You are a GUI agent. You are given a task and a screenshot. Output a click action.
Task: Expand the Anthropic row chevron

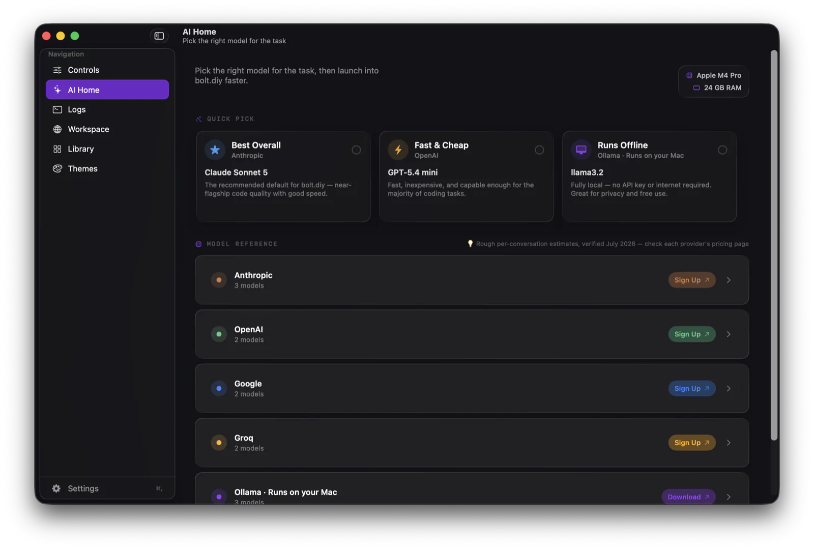tap(729, 280)
